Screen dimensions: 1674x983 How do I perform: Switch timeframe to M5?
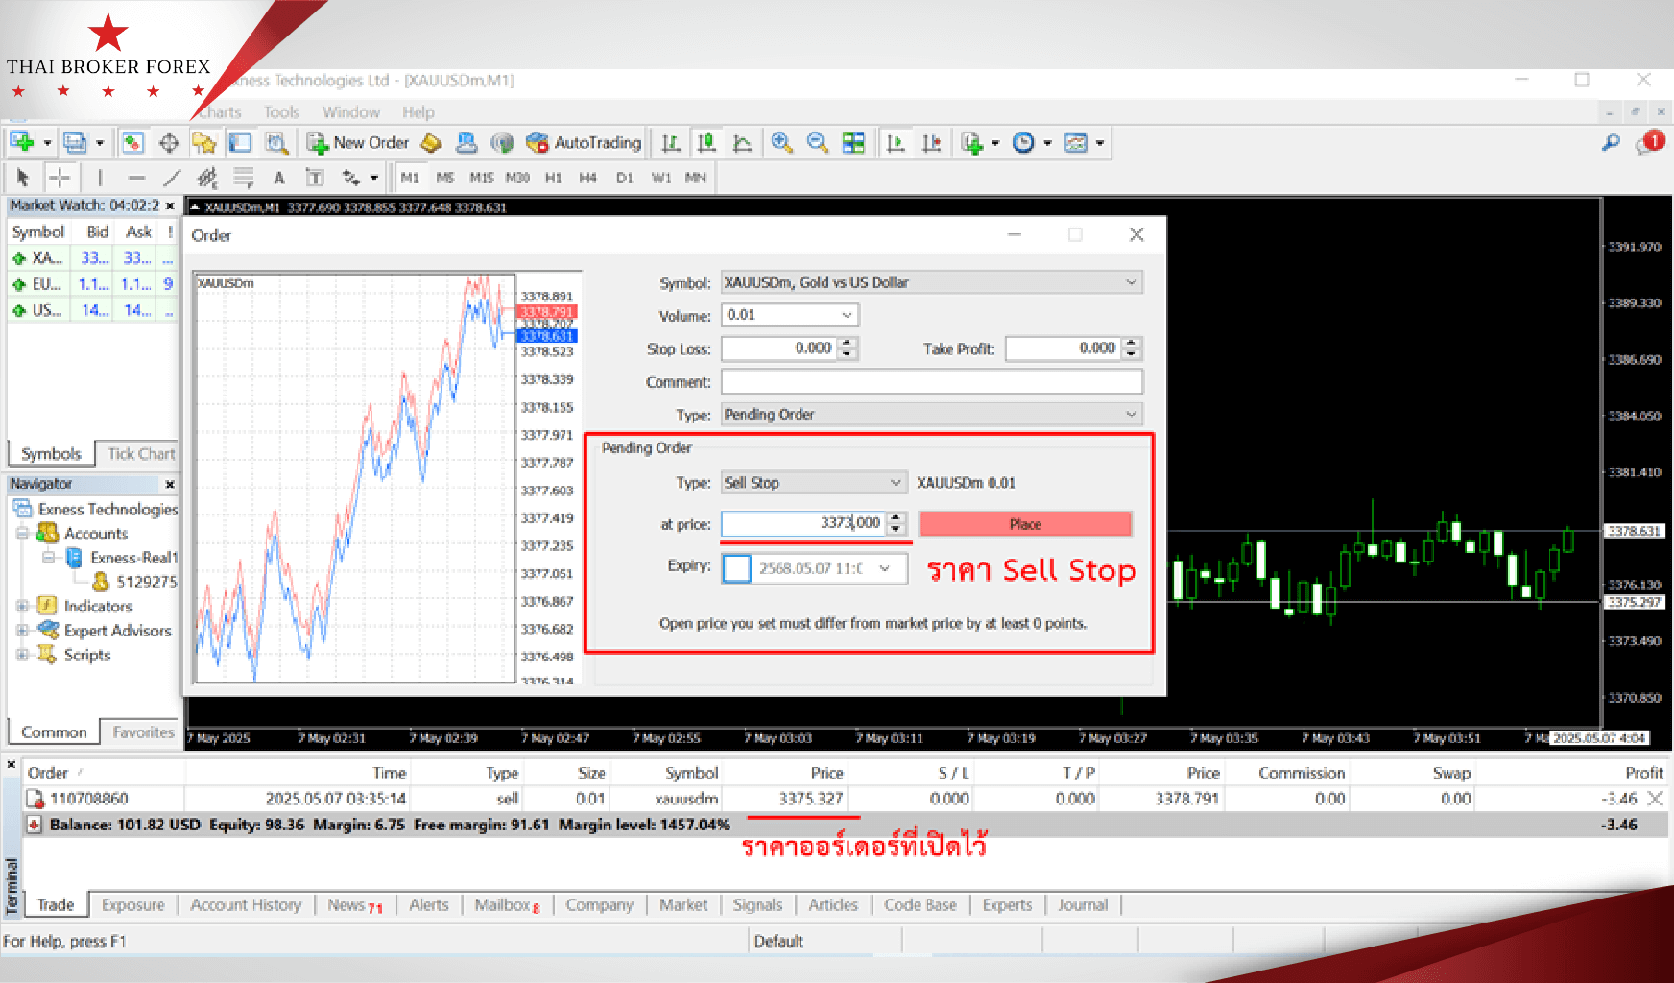[444, 178]
